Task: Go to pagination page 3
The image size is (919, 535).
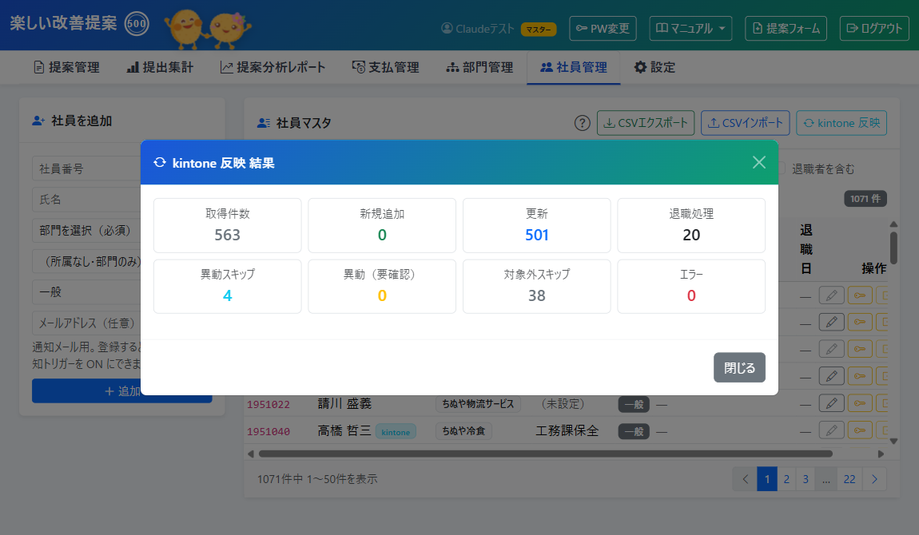Action: [806, 479]
